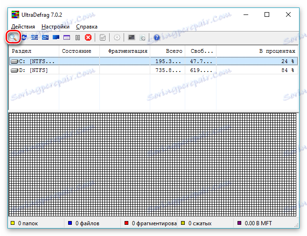Click the 735.8... total size cell

(x=168, y=70)
